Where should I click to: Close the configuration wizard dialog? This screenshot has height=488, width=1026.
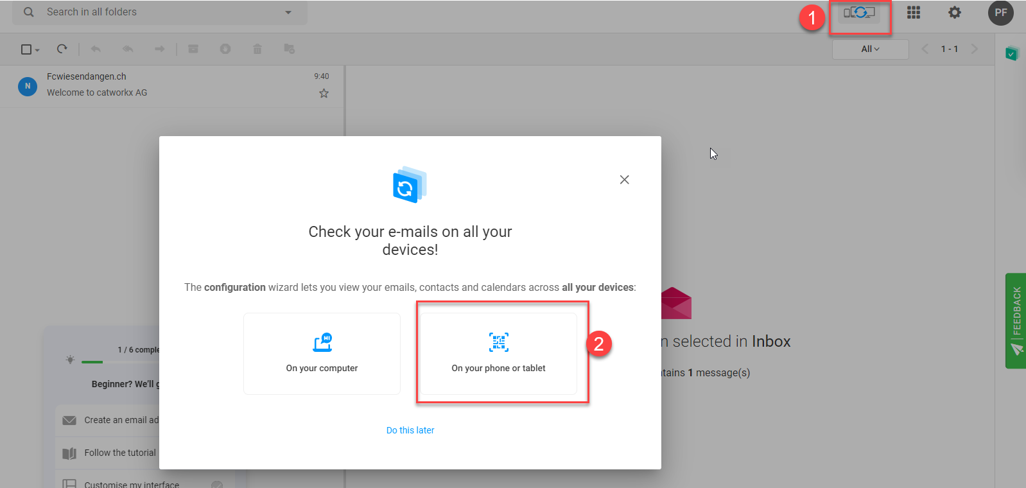(624, 180)
